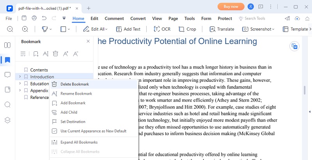This screenshot has height=160, width=312.
Task: Decrease bookmark font size icon
Action: click(x=75, y=54)
